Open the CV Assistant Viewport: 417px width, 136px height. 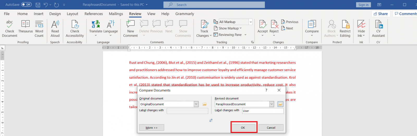(x=378, y=29)
